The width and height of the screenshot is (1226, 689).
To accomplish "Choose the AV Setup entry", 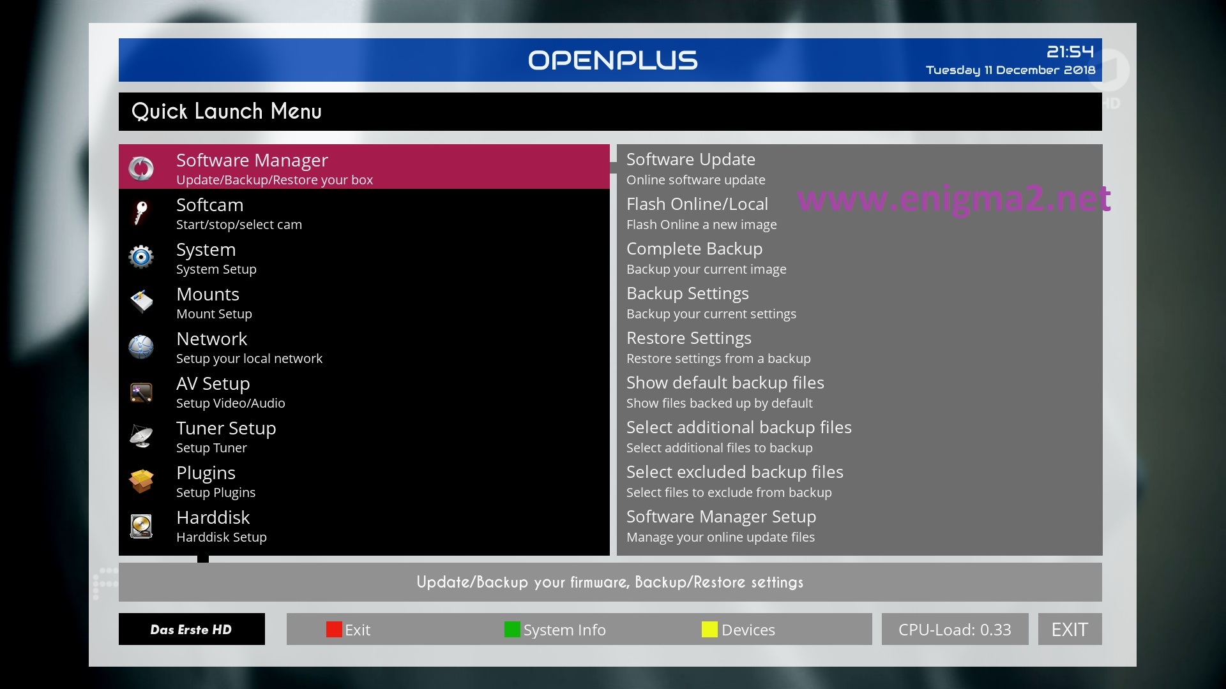I will point(364,391).
